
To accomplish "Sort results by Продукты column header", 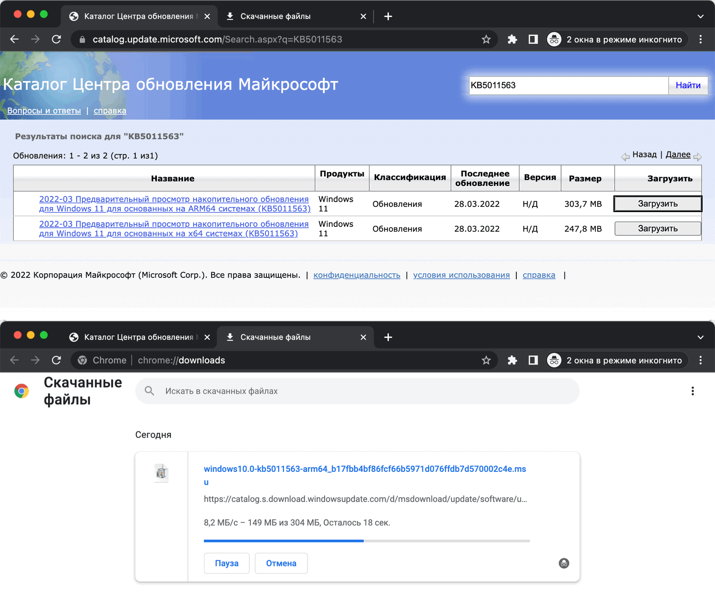I will tap(342, 174).
